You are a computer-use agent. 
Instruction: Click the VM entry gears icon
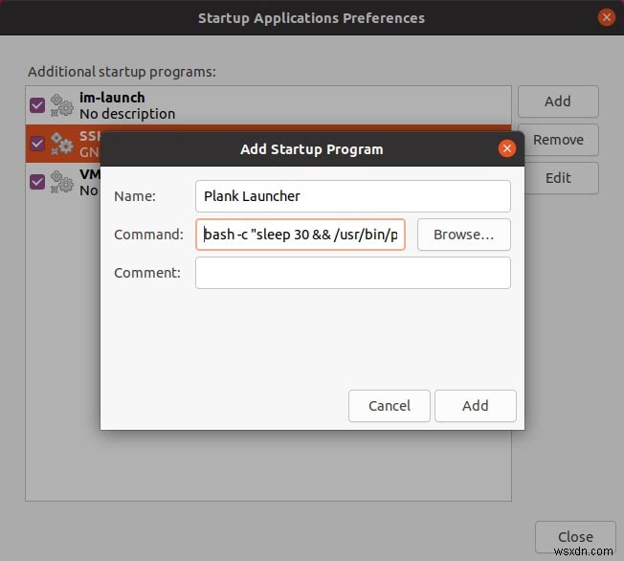(x=61, y=182)
